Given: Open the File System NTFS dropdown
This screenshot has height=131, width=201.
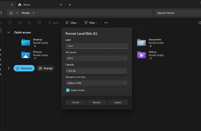Looking at the screenshot, I should [96, 58].
